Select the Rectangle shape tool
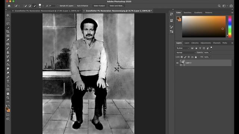The width and height of the screenshot is (239, 134). tap(8, 89)
